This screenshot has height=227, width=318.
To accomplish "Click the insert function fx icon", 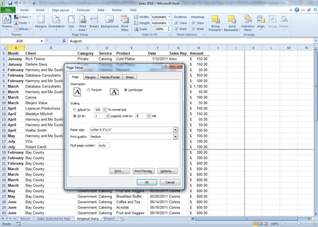I will [x=64, y=41].
